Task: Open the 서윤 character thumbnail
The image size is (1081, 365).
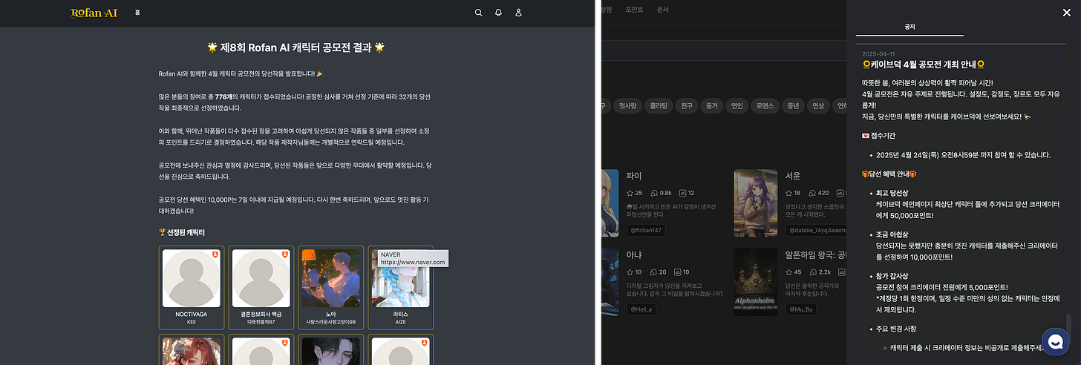Action: tap(756, 203)
